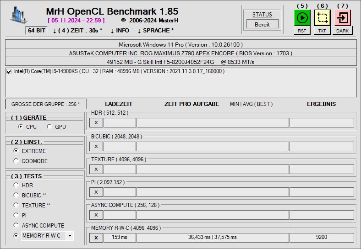Click the X button in HDR row
The width and height of the screenshot is (361, 249).
click(x=96, y=122)
